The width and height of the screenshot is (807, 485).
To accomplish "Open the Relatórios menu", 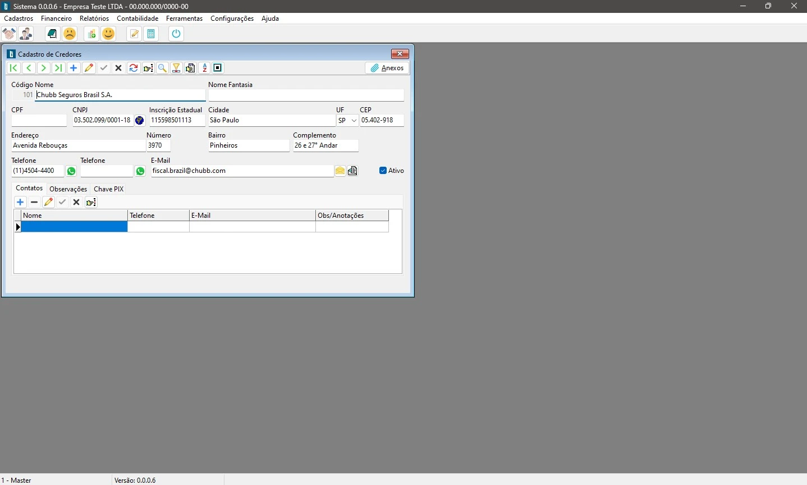I will pos(94,19).
